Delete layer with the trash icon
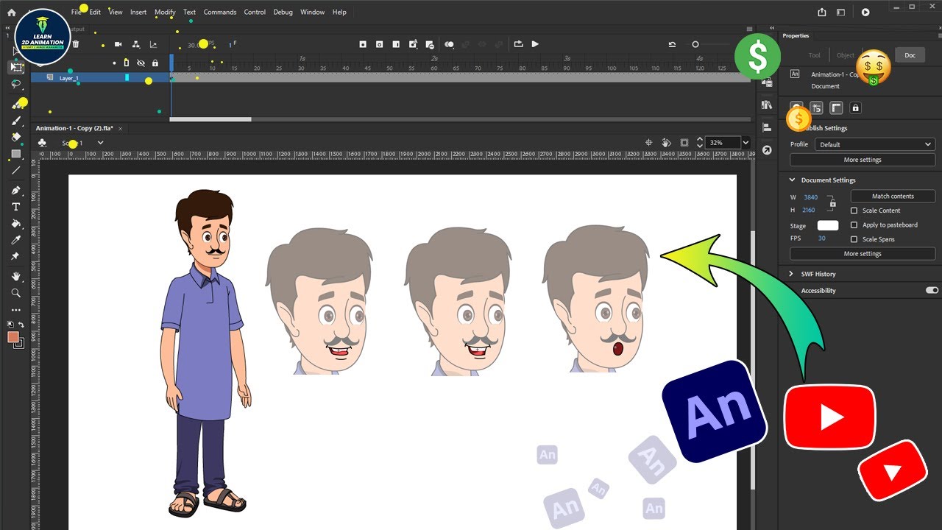This screenshot has height=530, width=942. point(76,45)
